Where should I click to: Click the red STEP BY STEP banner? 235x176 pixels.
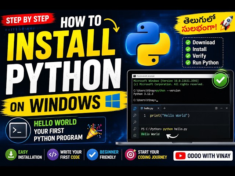point(28,19)
